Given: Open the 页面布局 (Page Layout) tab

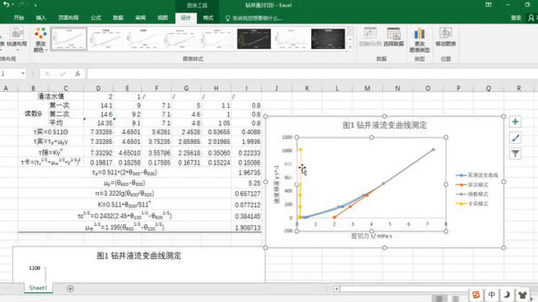Looking at the screenshot, I should 69,18.
